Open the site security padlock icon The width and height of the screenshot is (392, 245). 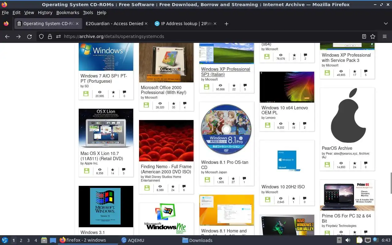[50, 36]
